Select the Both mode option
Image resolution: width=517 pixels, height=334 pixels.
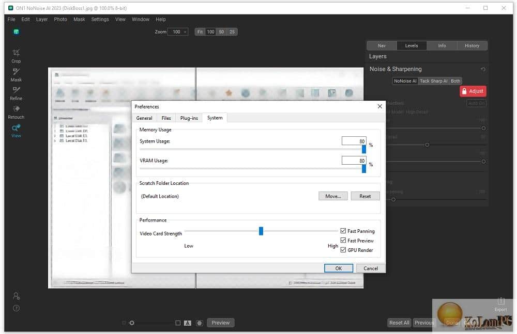tap(455, 81)
